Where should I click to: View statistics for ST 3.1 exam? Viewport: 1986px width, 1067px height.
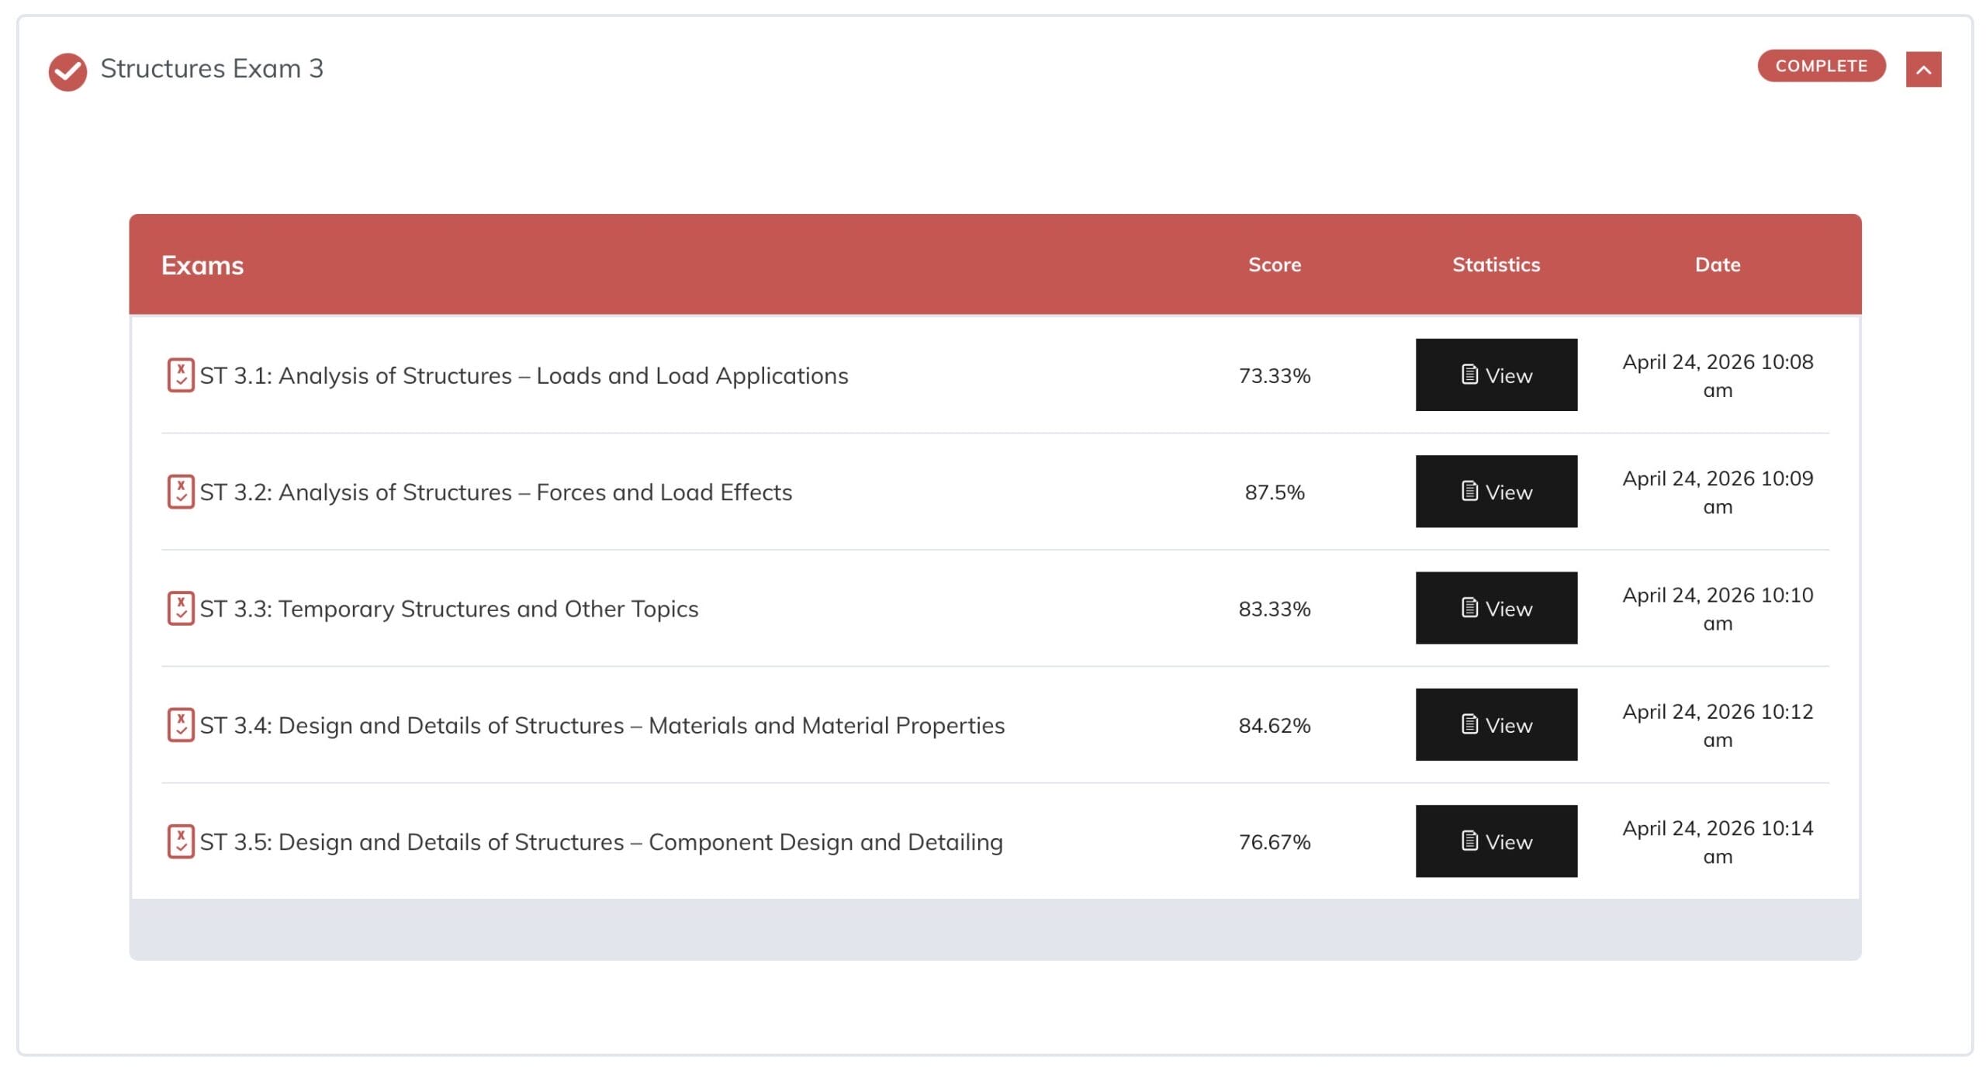(x=1496, y=375)
